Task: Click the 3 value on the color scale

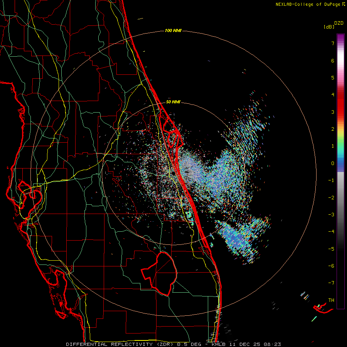Action: pyautogui.click(x=333, y=112)
